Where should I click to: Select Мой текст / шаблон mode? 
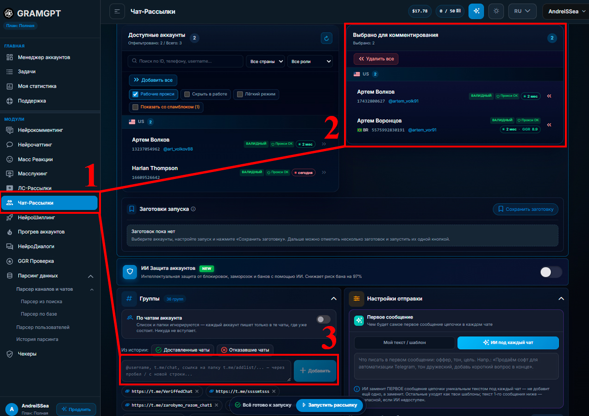pos(405,343)
